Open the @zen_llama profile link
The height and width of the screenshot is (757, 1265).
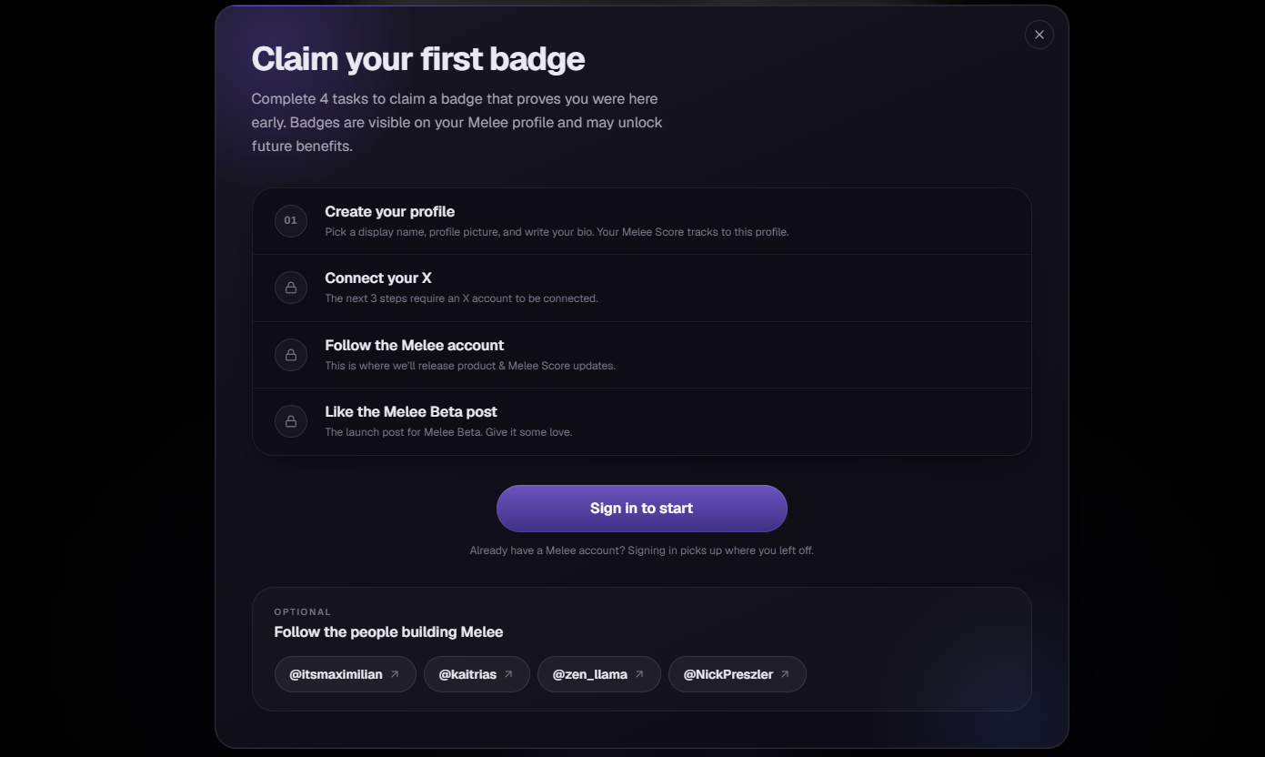click(x=599, y=674)
